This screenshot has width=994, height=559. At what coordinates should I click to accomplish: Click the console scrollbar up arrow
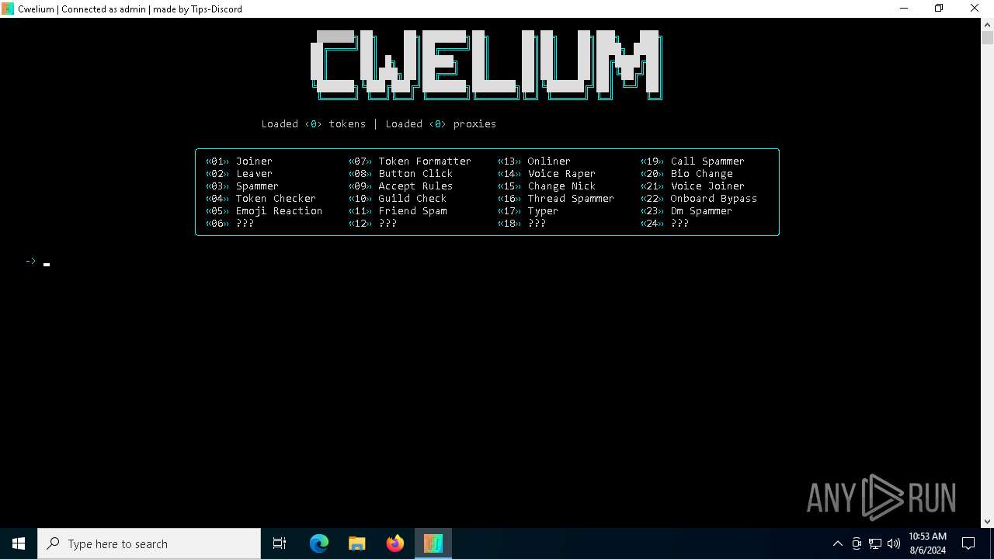coord(987,24)
